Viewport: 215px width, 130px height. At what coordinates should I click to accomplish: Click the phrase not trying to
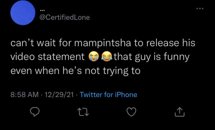point(113,71)
